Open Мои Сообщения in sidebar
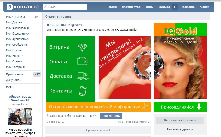Image resolution: width=221 pixels, height=137 pixels. pyautogui.click(x=17, y=45)
